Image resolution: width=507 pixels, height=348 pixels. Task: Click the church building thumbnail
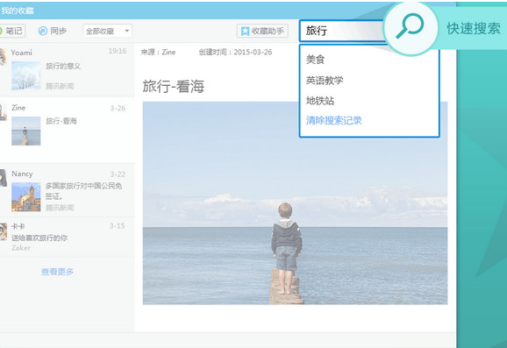pyautogui.click(x=26, y=197)
